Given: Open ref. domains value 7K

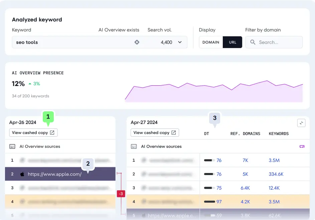Looking at the screenshot, I should [x=245, y=160].
